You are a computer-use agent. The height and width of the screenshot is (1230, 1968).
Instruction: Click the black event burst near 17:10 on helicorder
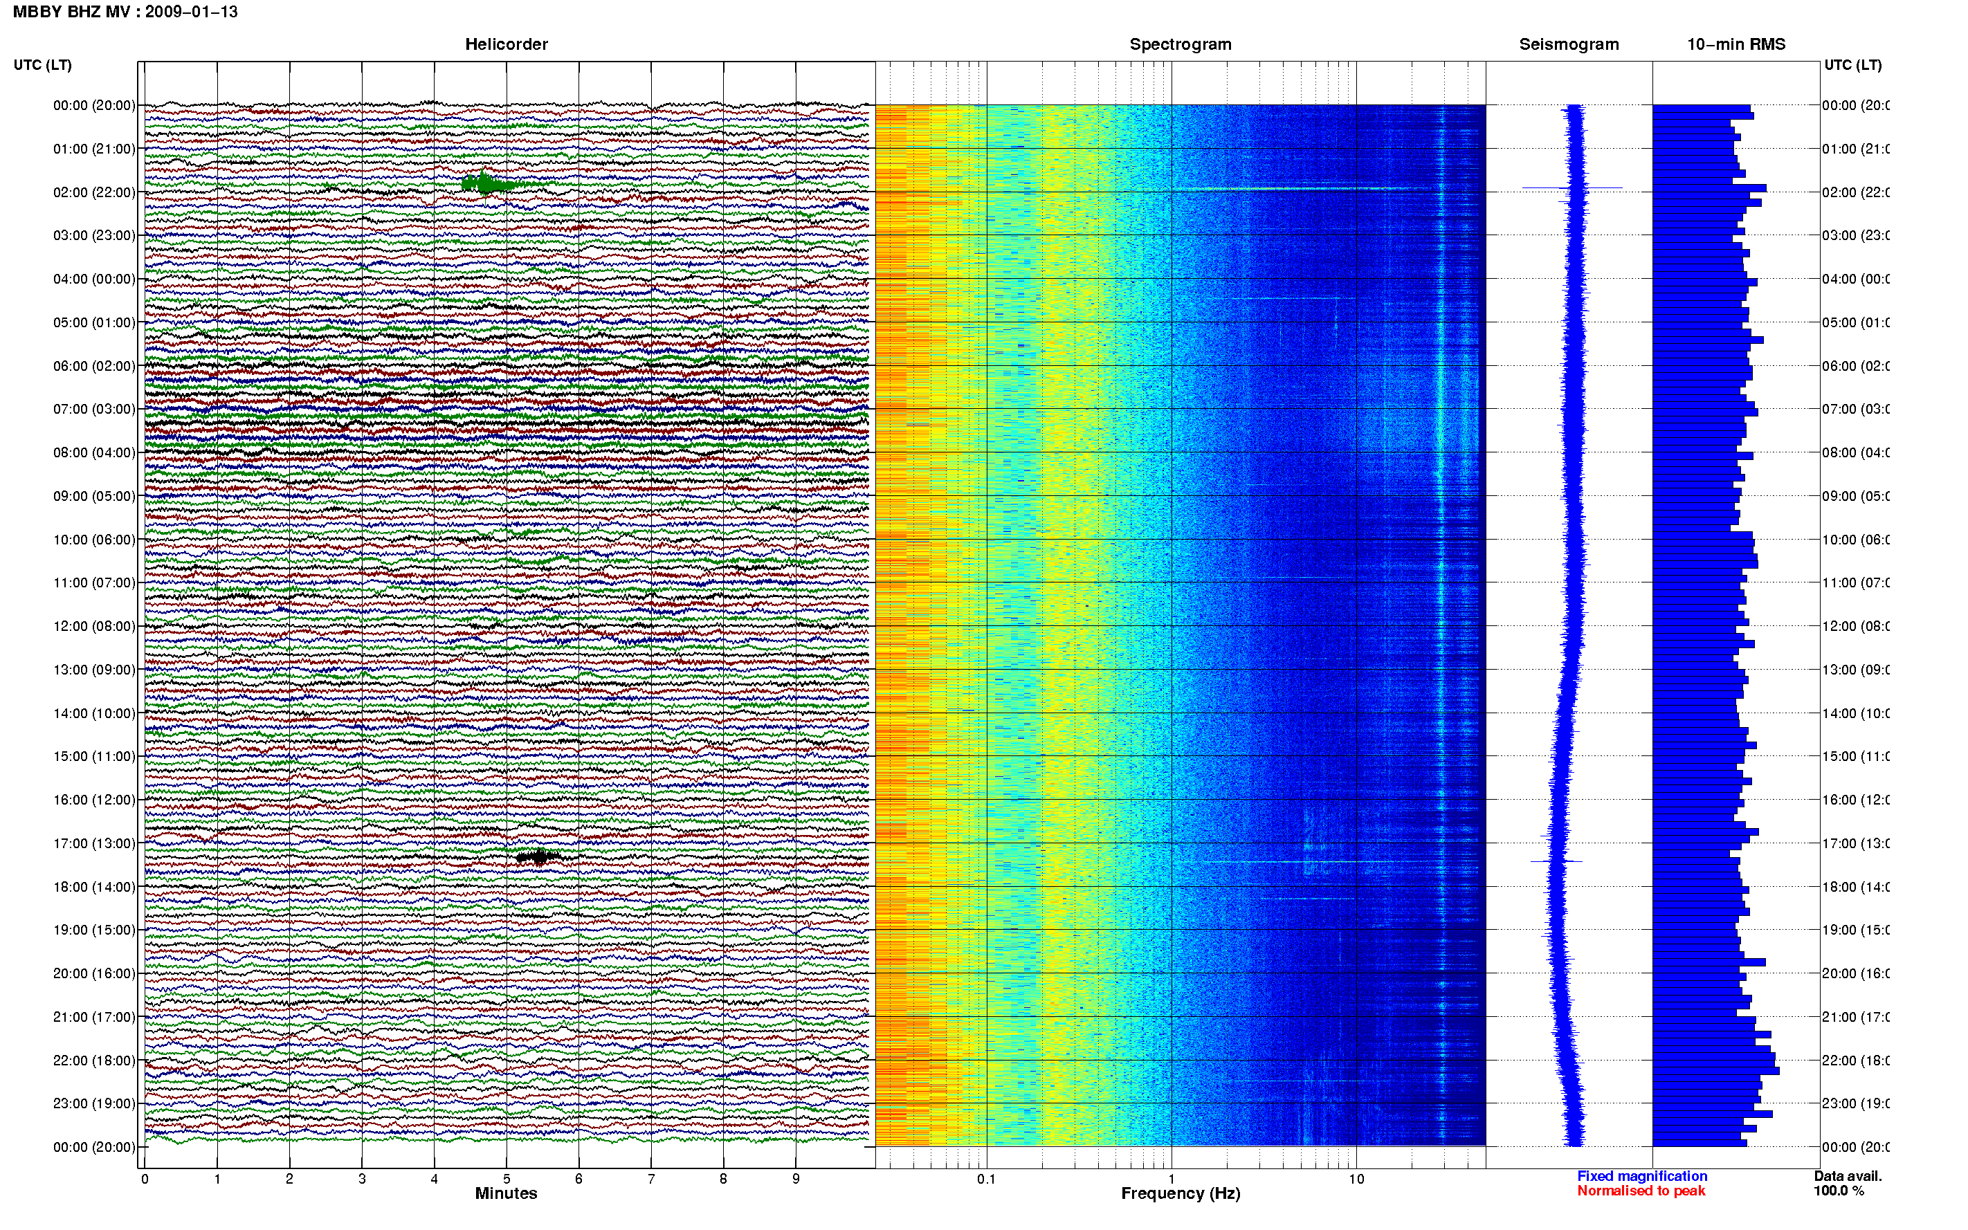(x=538, y=856)
